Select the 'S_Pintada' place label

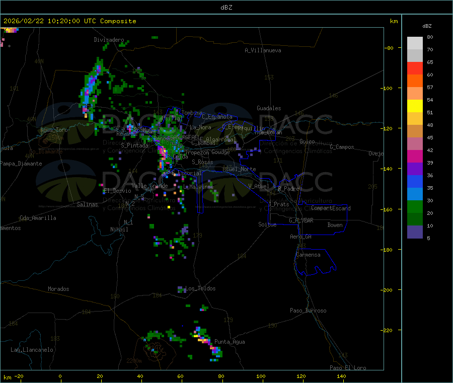click(134, 145)
